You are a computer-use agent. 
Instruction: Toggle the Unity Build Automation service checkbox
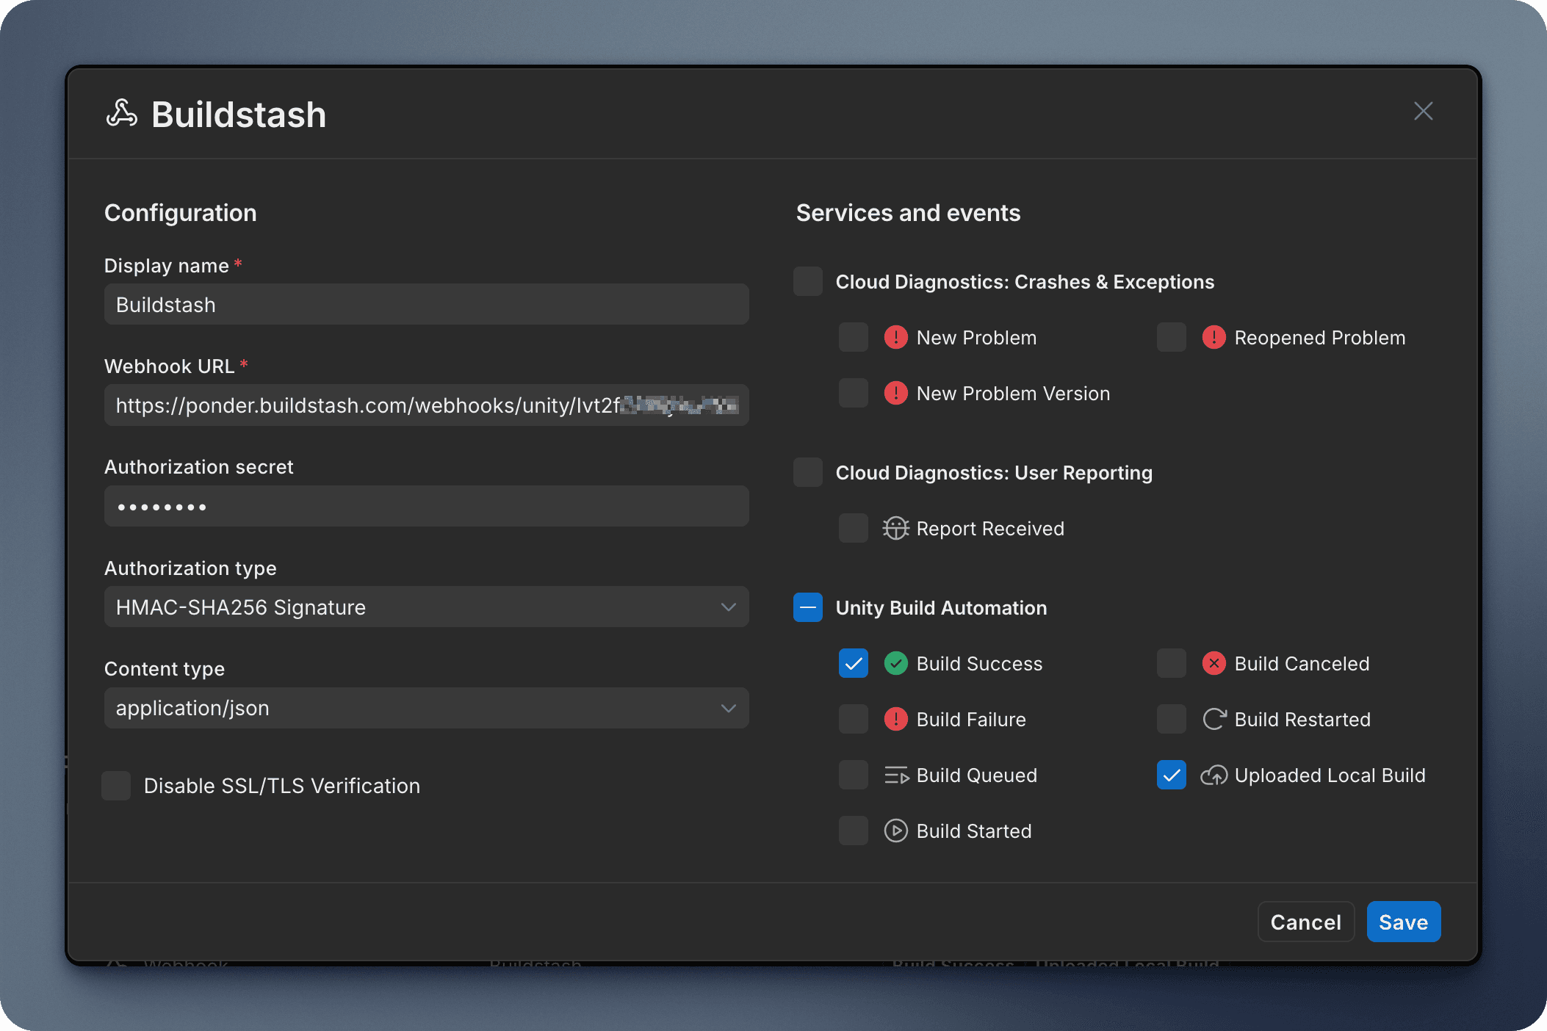(807, 607)
